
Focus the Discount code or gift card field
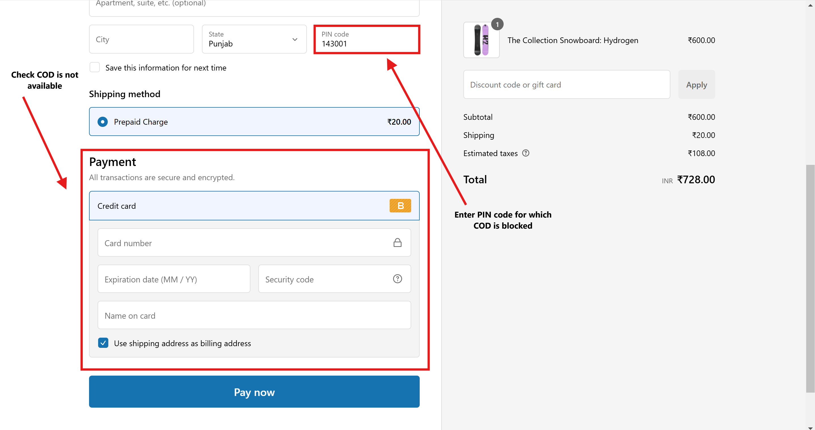coord(566,85)
